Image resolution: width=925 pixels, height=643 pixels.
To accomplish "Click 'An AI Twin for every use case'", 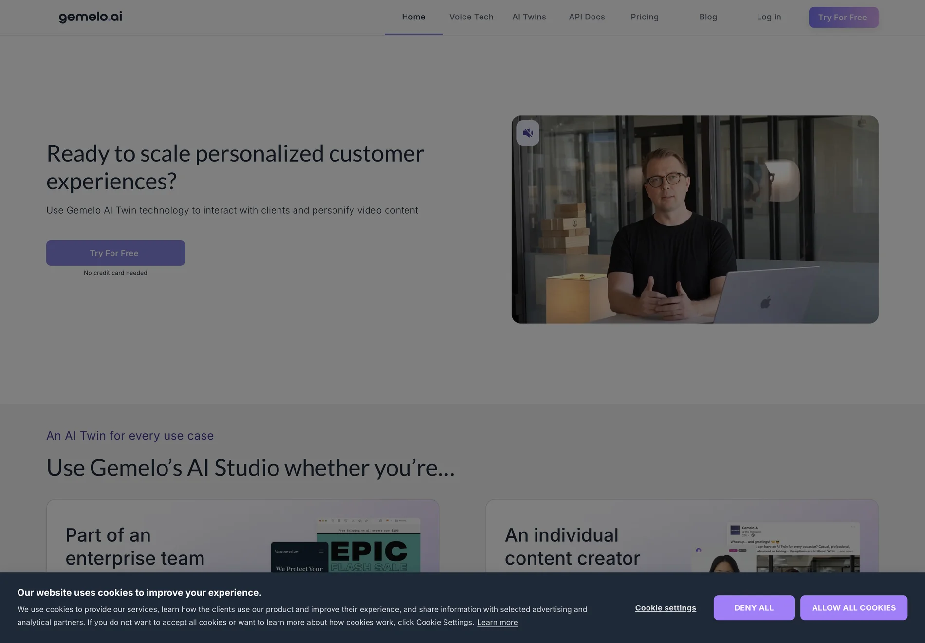I will (x=130, y=436).
